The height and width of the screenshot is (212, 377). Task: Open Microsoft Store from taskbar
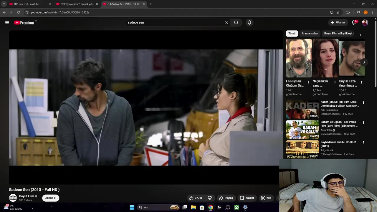tap(202, 207)
